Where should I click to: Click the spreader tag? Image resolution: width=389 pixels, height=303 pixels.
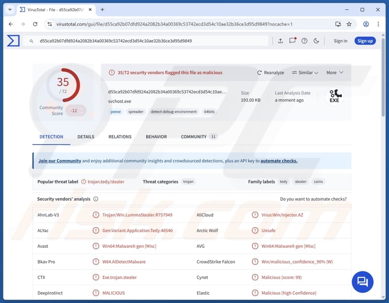tap(136, 112)
